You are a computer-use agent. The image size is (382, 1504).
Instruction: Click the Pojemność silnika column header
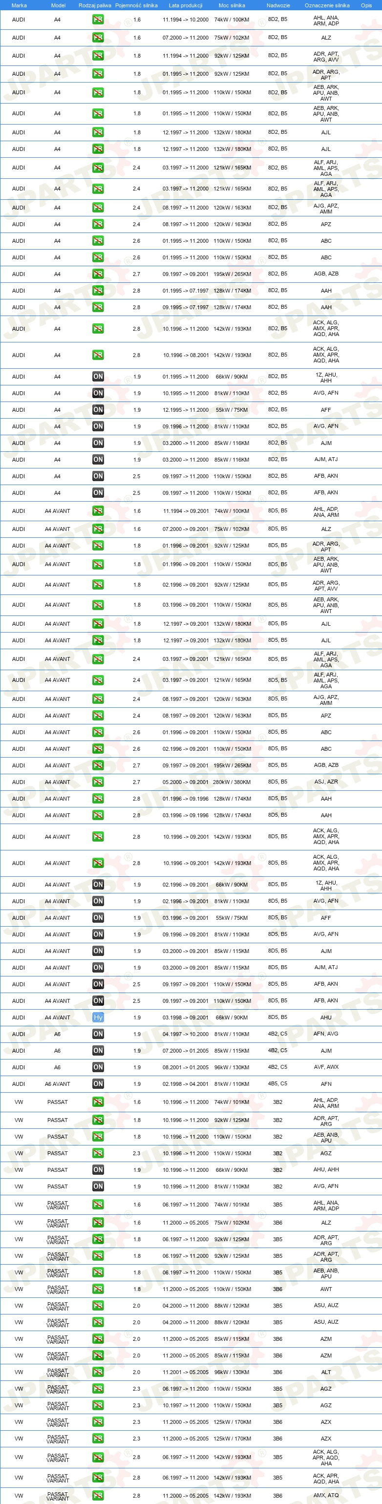[136, 5]
